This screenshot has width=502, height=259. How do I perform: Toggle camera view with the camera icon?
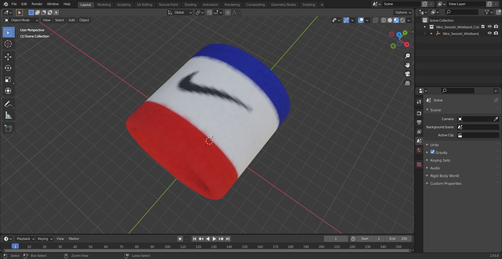(x=407, y=74)
